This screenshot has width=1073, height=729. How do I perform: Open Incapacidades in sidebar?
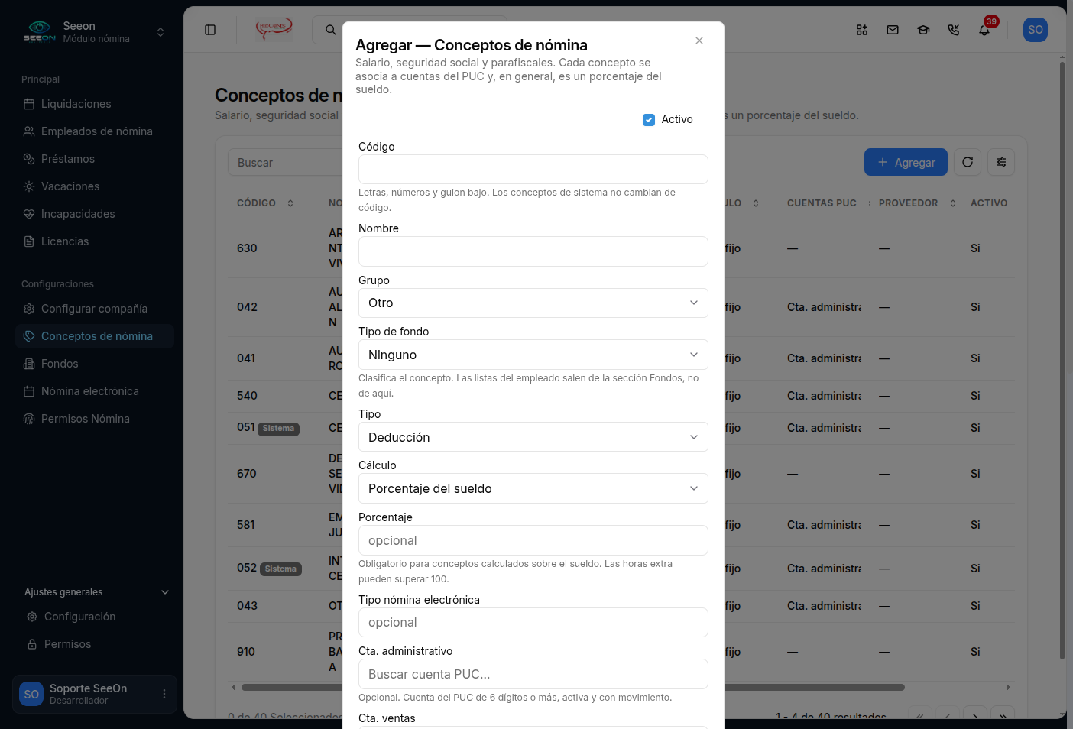(x=95, y=214)
